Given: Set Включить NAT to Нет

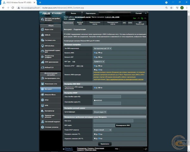Looking at the screenshot, I should tap(99, 57).
